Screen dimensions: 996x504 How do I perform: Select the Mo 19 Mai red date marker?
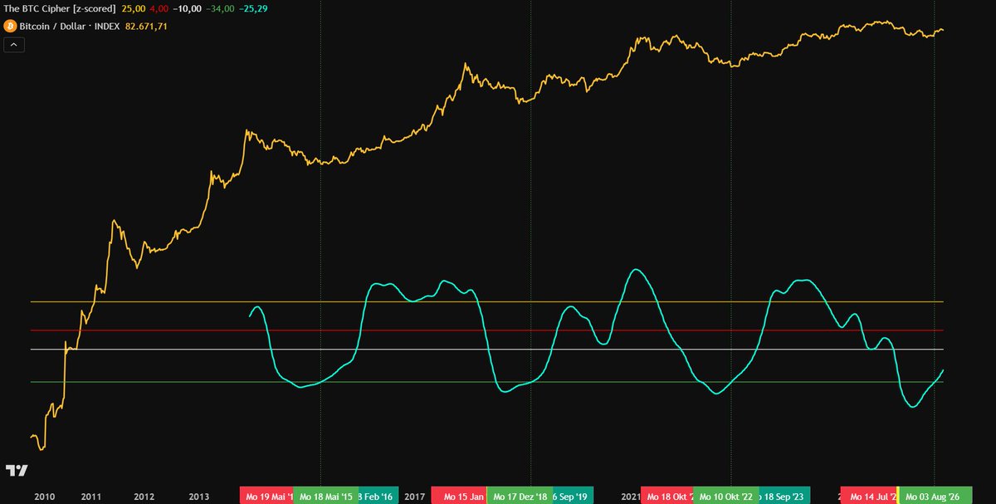click(x=266, y=496)
